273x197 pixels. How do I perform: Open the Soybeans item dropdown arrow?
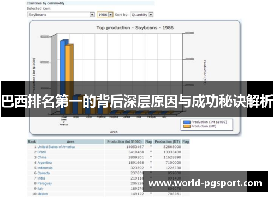(92, 15)
